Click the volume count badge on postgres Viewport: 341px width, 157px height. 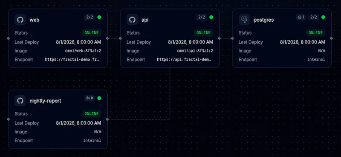301,17
